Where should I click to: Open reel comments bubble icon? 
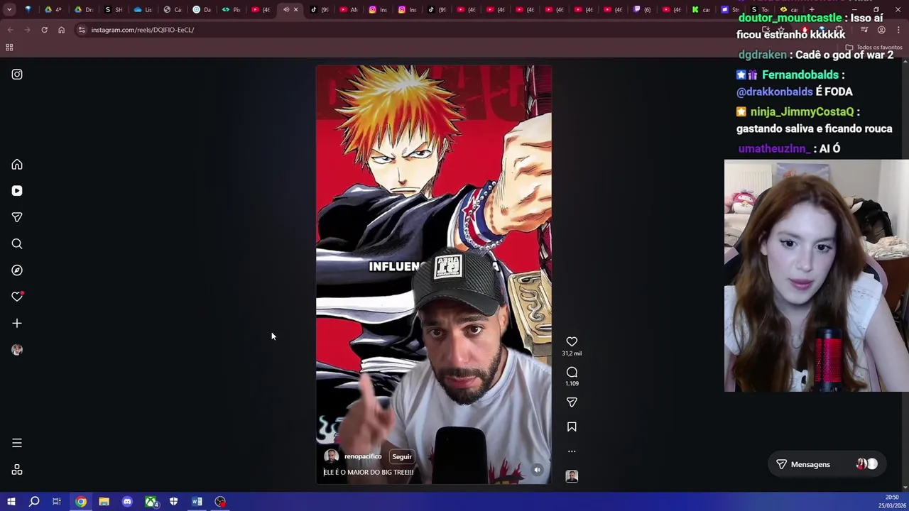pyautogui.click(x=572, y=372)
